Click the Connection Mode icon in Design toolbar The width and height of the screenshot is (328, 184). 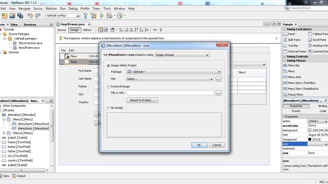106,30
